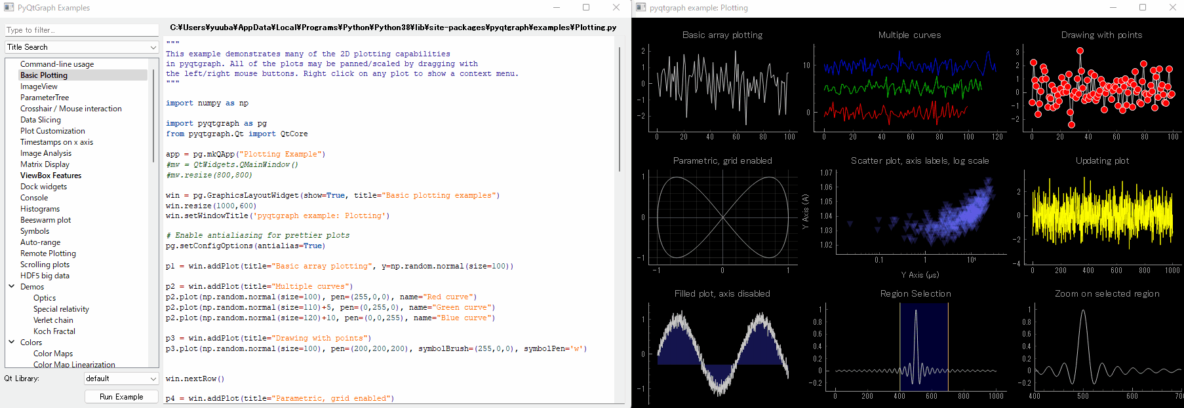The height and width of the screenshot is (408, 1184).
Task: Click the 'Y Axis (μs)' axis label
Action: 919,274
